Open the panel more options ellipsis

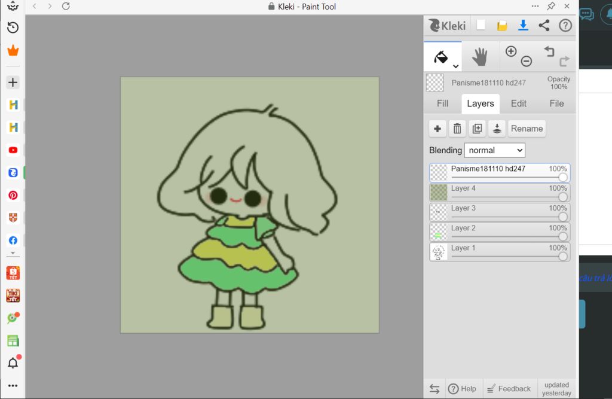[x=535, y=6]
